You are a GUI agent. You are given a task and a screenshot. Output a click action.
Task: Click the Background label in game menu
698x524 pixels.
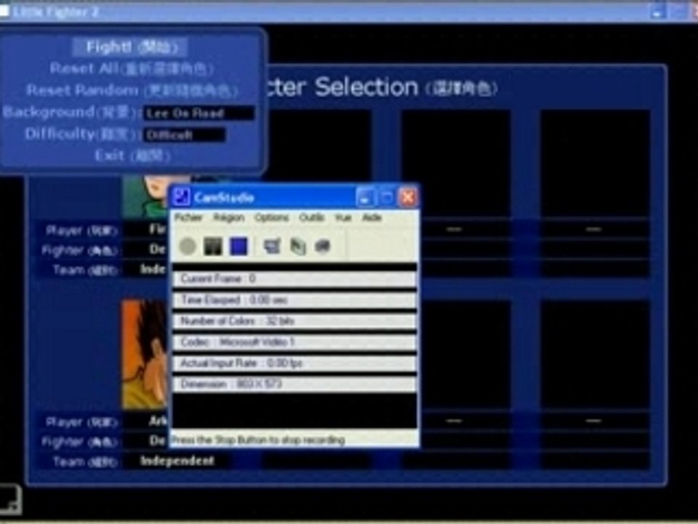71,112
